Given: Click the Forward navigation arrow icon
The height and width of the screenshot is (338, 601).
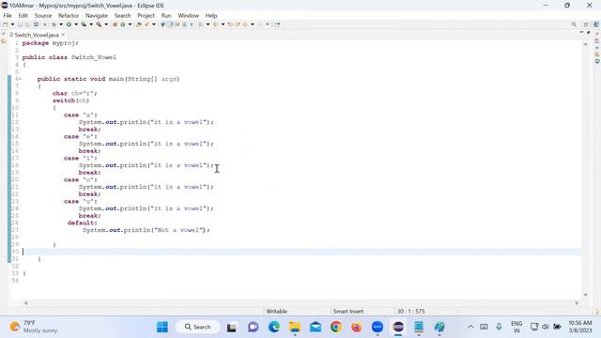Looking at the screenshot, I should click(x=260, y=24).
